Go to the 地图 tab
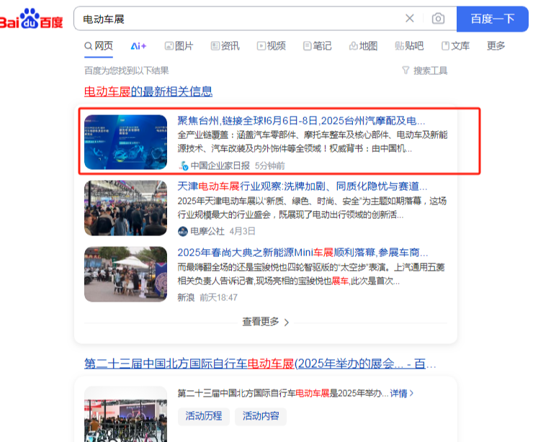Viewport: 533px width, 442px height. (364, 46)
